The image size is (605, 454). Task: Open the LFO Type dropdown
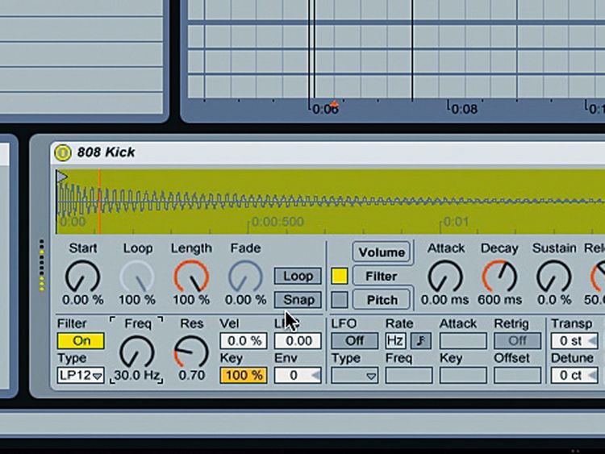coord(355,375)
